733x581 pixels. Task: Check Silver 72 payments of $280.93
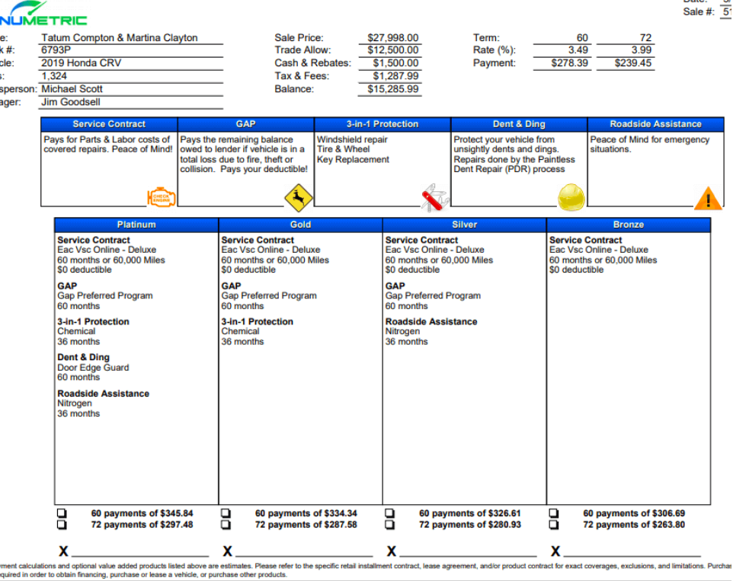(x=390, y=525)
